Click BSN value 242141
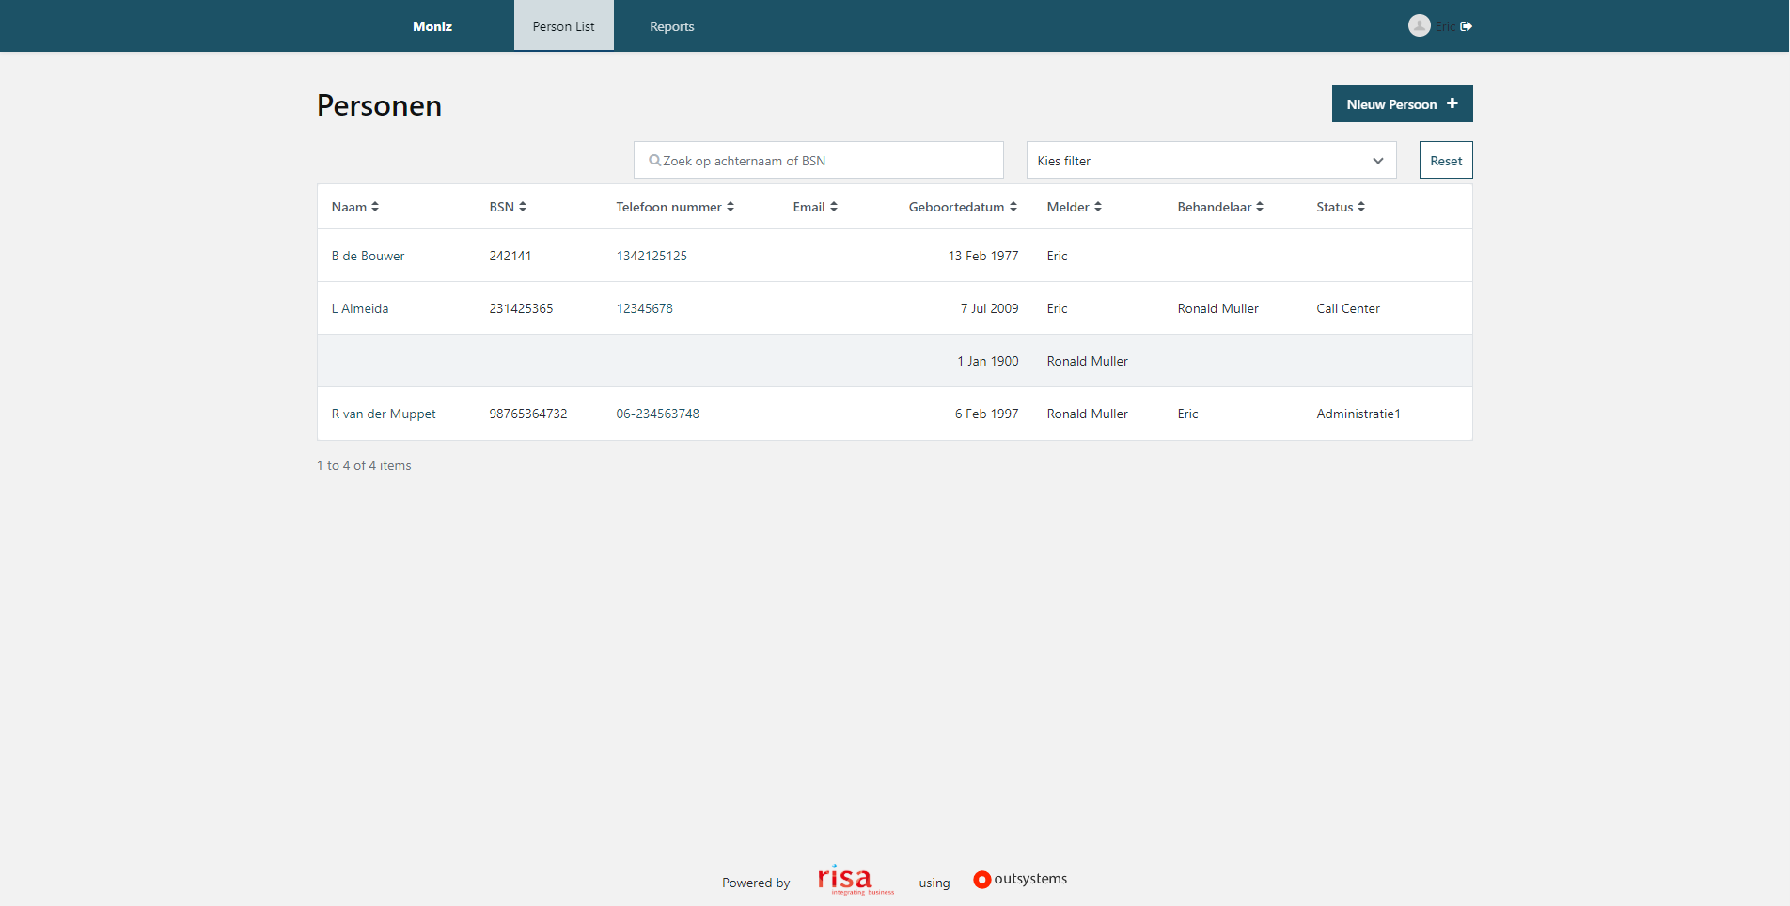 pyautogui.click(x=510, y=256)
